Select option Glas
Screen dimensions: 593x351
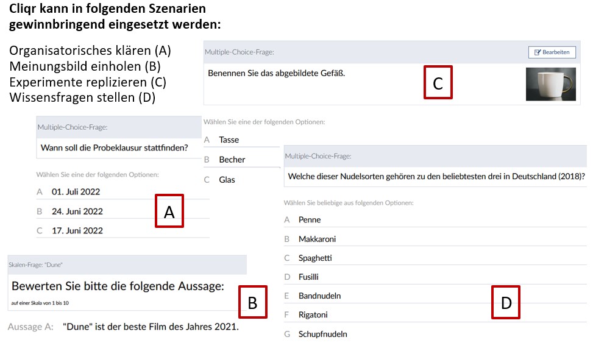click(x=227, y=180)
